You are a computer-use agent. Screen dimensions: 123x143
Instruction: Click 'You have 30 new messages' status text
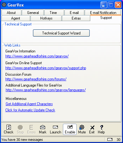pos(22,140)
